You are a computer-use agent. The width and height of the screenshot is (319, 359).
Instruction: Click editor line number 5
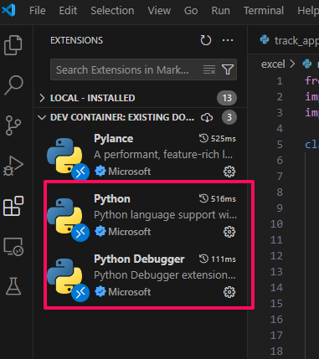pyautogui.click(x=280, y=145)
